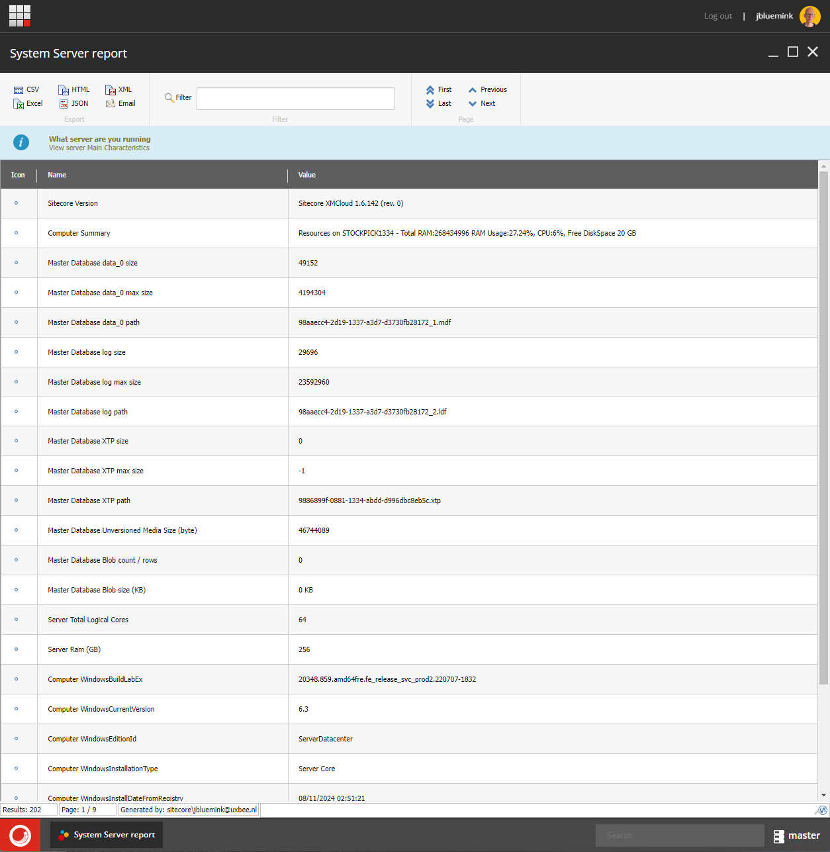Select value '256' for Server Ram
Screen dimensions: 830x852
coord(304,649)
